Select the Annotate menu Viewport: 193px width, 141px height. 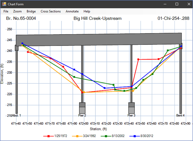pyautogui.click(x=72, y=11)
